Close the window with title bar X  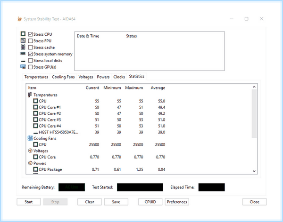point(261,19)
